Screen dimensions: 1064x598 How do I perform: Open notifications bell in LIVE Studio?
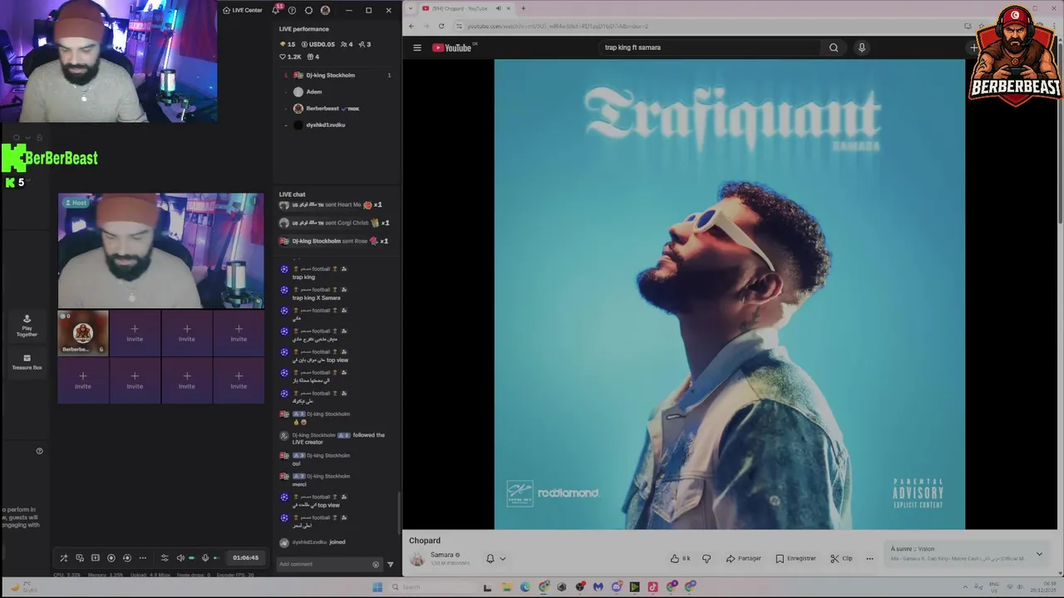pyautogui.click(x=275, y=10)
